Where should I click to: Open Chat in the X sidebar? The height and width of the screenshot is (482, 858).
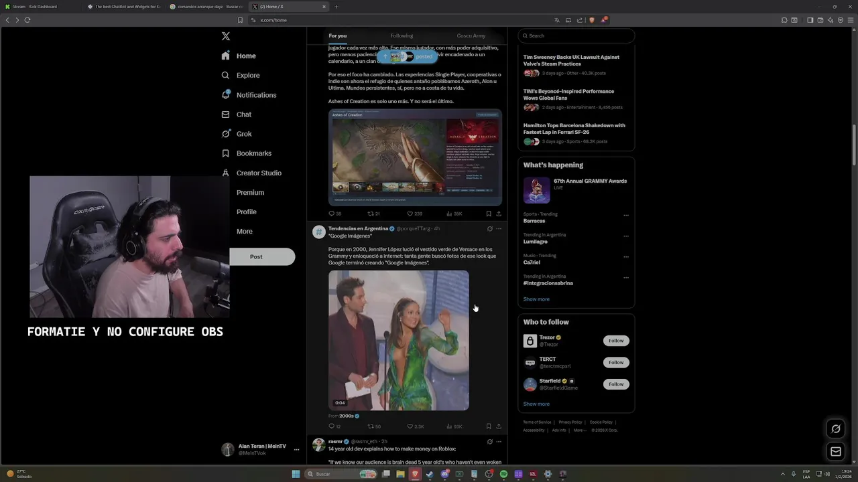coord(237,114)
